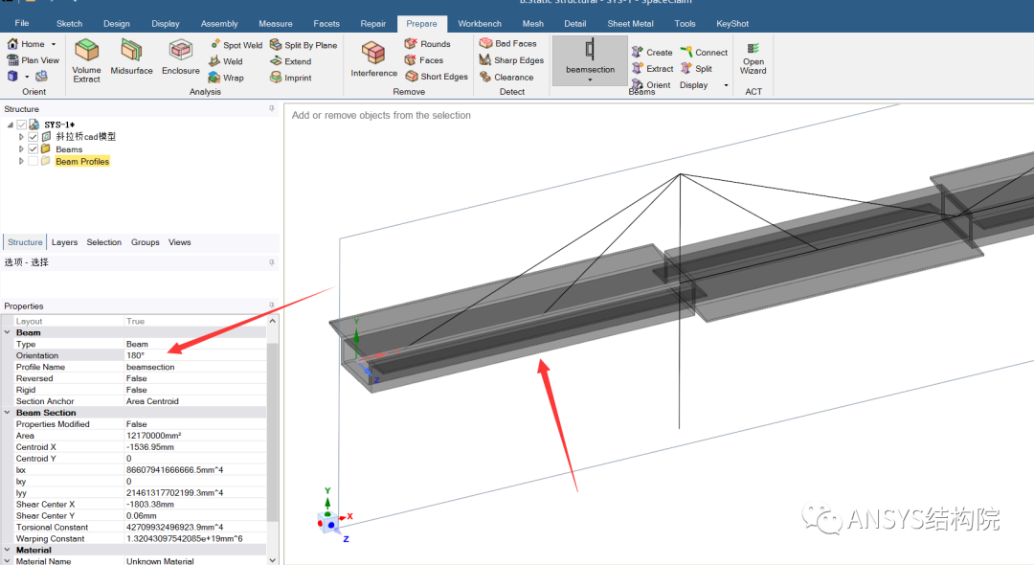The height and width of the screenshot is (565, 1034).
Task: Toggle the 斜拉桥cad模型 visibility checkbox
Action: [33, 137]
